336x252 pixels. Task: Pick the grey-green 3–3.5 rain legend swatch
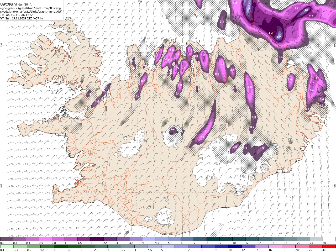(x=114, y=246)
